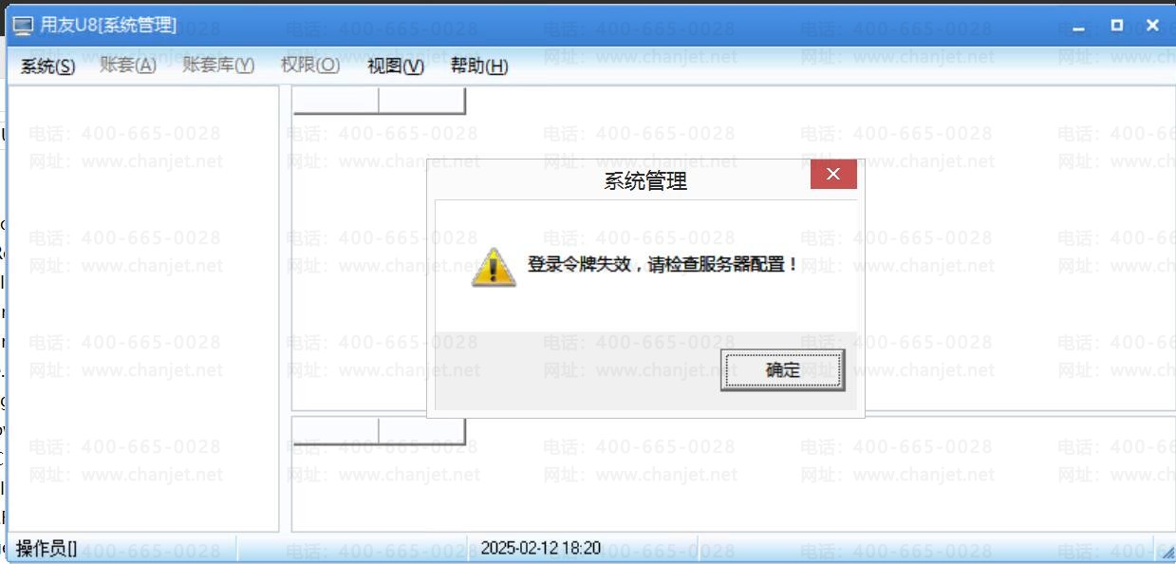
Task: Close the 系统管理 dialog with red X
Action: tap(833, 175)
